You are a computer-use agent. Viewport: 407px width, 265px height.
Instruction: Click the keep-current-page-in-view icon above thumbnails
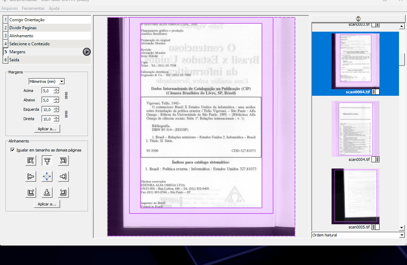tap(358, 19)
